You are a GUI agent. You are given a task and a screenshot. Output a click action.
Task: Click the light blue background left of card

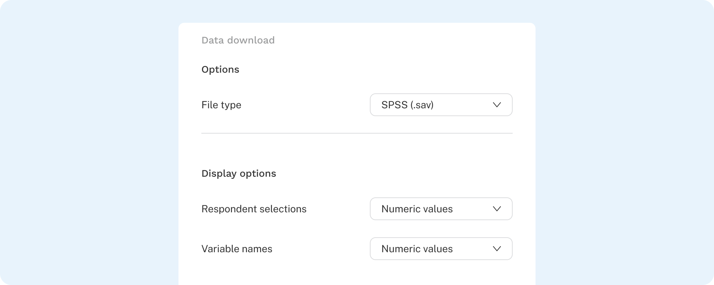tap(89, 142)
